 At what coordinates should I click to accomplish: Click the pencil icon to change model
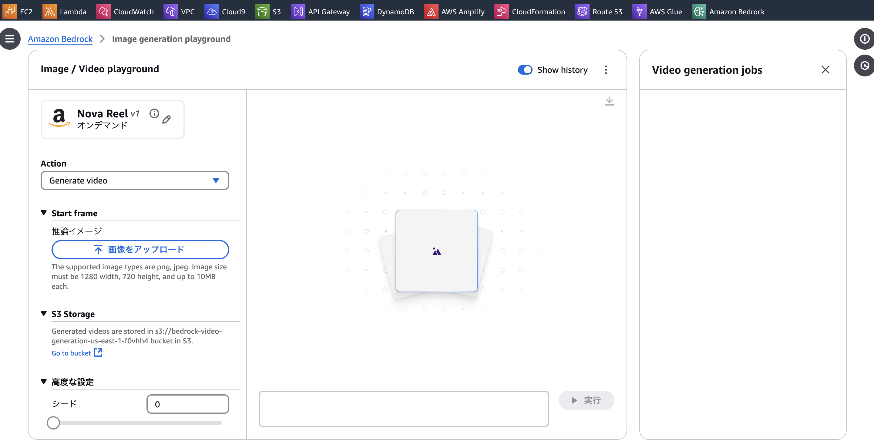pos(166,120)
